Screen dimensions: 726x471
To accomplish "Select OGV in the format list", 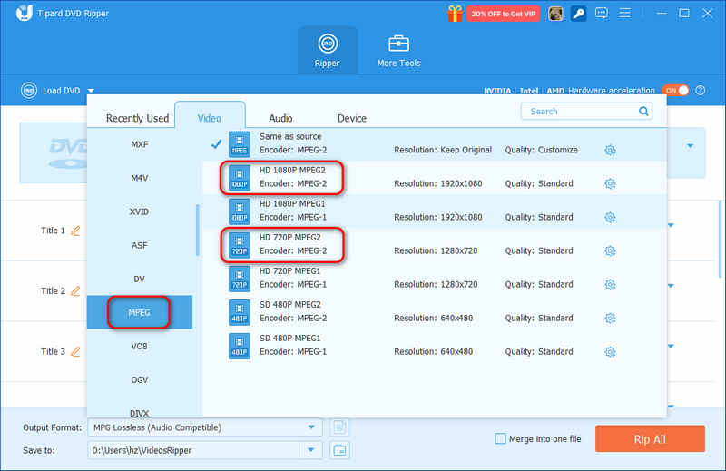I will tap(140, 379).
